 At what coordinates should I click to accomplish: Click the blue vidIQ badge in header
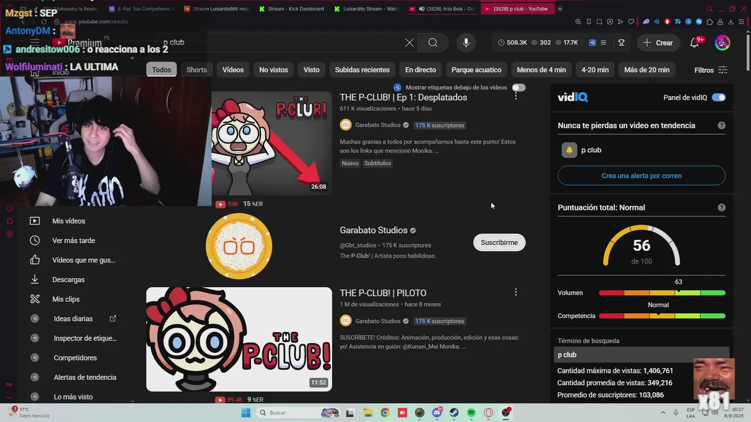(x=593, y=42)
